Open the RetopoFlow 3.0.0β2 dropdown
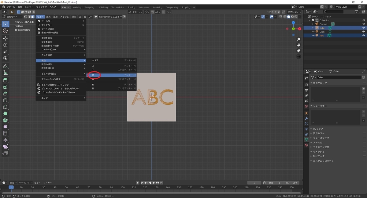Viewport: 367px width, 198px height. [110, 17]
